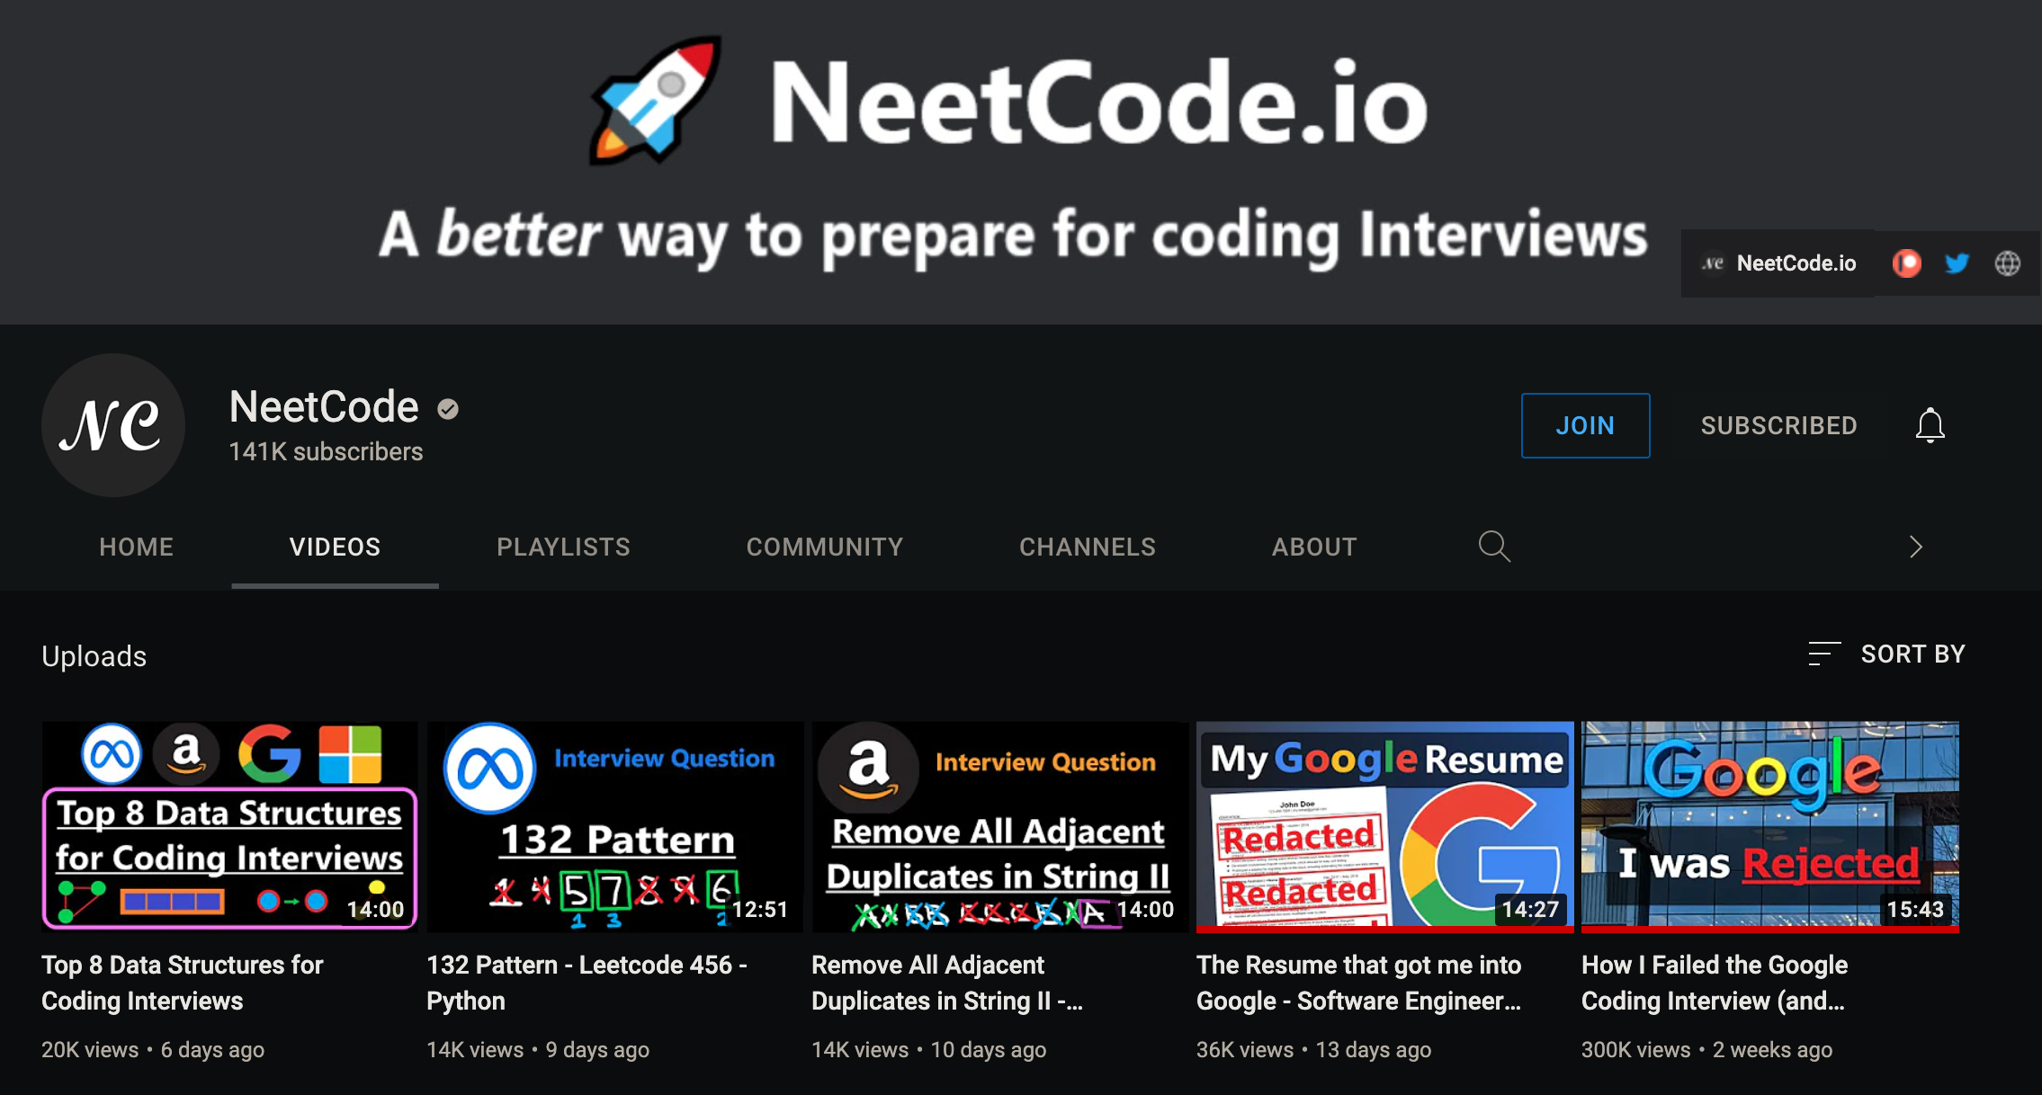2042x1095 pixels.
Task: Click the notification bell icon
Action: pos(1930,425)
